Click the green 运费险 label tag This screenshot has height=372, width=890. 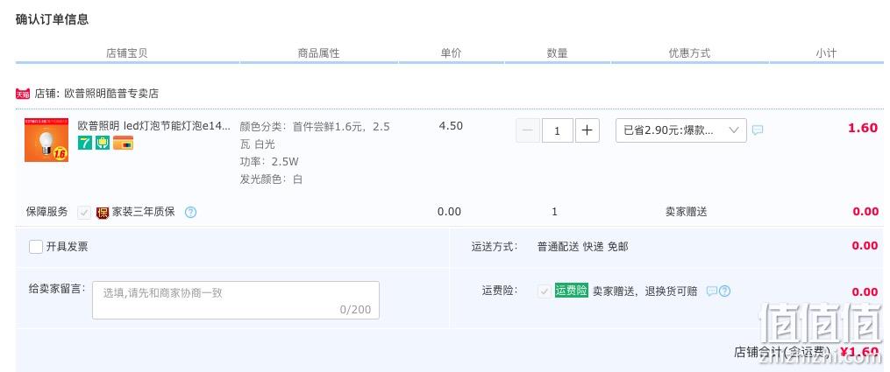click(x=571, y=291)
